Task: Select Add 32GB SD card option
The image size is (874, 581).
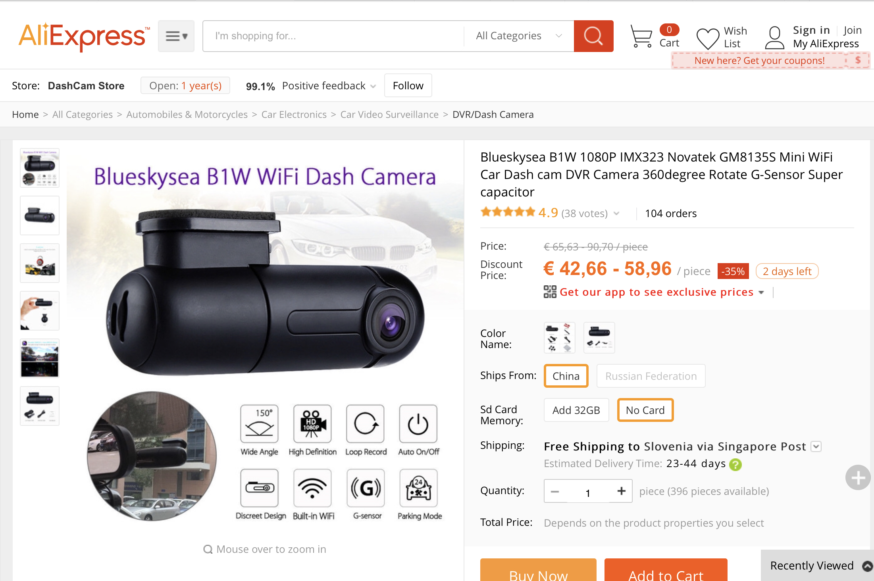Action: 576,410
